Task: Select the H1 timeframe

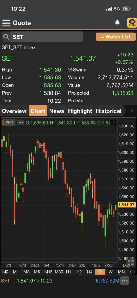Action: [68, 272]
